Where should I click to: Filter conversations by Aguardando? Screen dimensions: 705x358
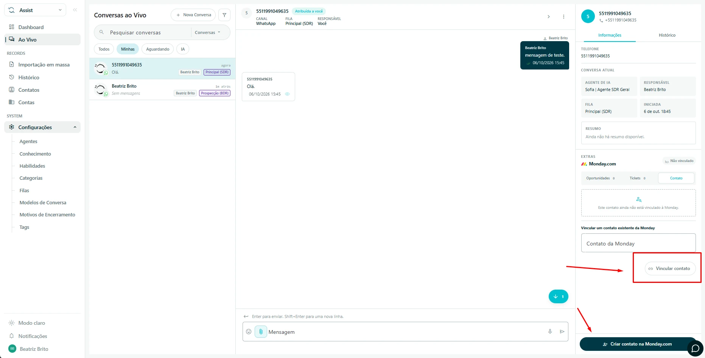point(157,49)
